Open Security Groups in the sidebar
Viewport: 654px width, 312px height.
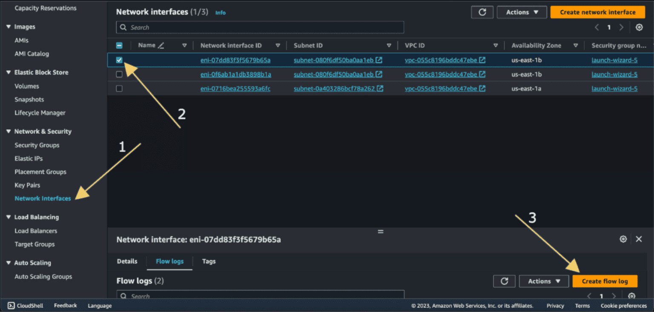37,145
